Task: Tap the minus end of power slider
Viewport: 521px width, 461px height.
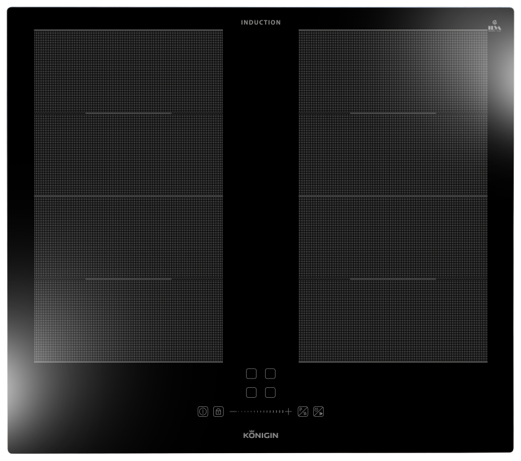Action: coord(233,412)
